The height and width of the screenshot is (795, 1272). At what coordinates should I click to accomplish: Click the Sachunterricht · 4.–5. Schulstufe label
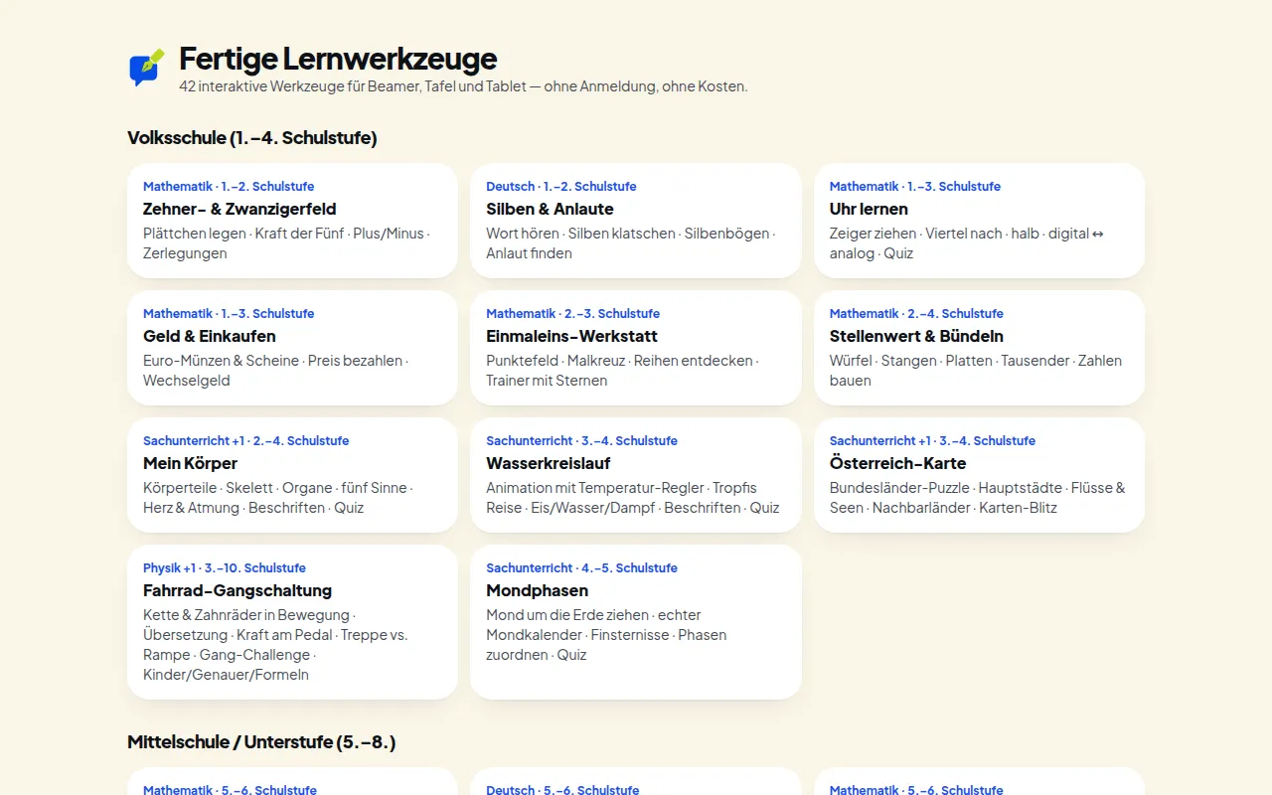pos(581,568)
